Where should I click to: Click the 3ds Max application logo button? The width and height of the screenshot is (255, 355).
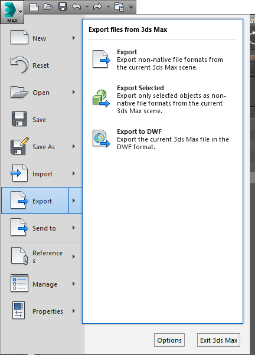tap(12, 12)
